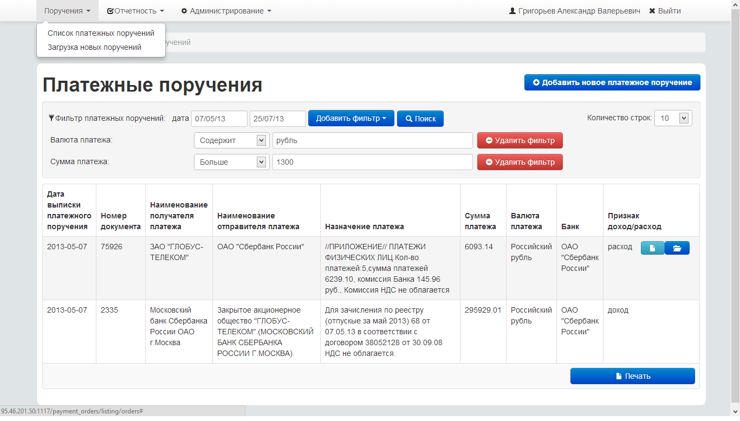
Task: Click Добавить новое платежное поручение button
Action: pos(612,82)
